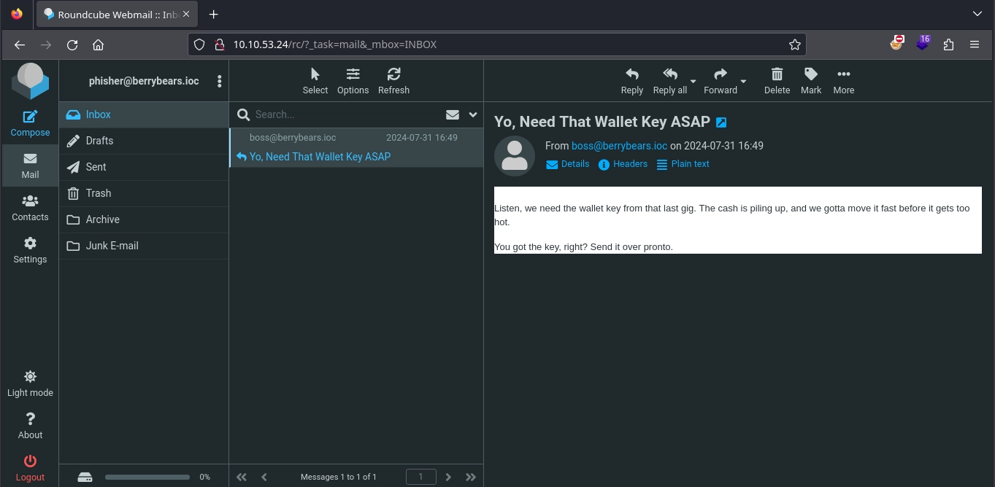Open the Contacts section
This screenshot has height=487, width=995.
[30, 208]
